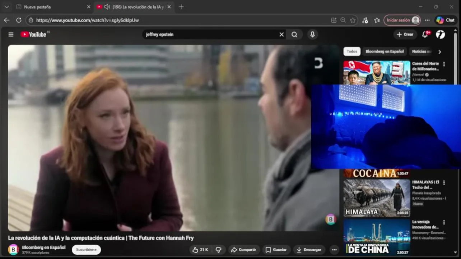Screen dimensions: 461x259
Task: Go back with browser back arrow
Action: pyautogui.click(x=6, y=20)
